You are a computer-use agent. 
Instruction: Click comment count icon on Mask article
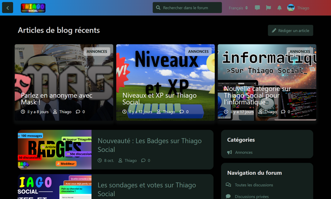[x=78, y=112]
